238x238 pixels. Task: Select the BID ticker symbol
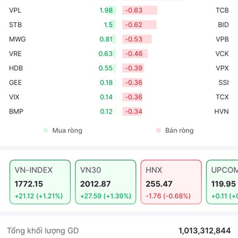click(223, 25)
